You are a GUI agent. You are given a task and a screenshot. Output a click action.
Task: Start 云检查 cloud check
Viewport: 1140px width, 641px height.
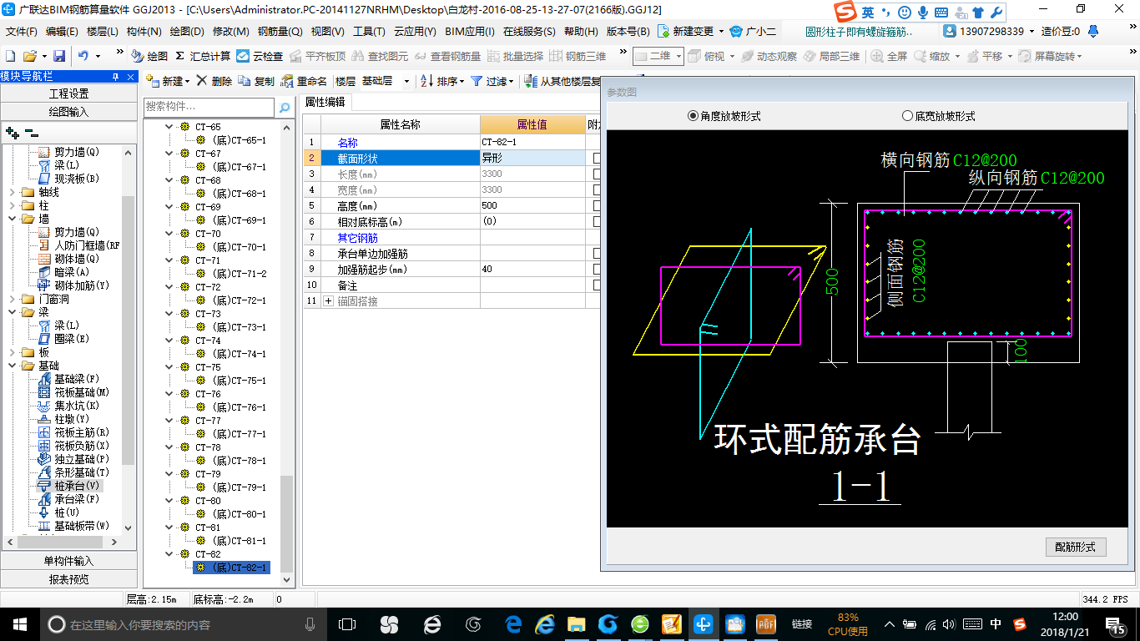(x=260, y=56)
